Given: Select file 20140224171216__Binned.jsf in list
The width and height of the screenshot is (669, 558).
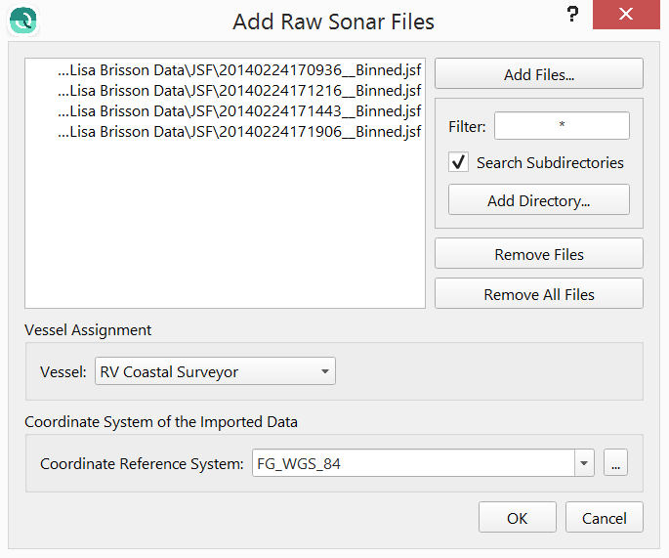Looking at the screenshot, I should [x=239, y=91].
